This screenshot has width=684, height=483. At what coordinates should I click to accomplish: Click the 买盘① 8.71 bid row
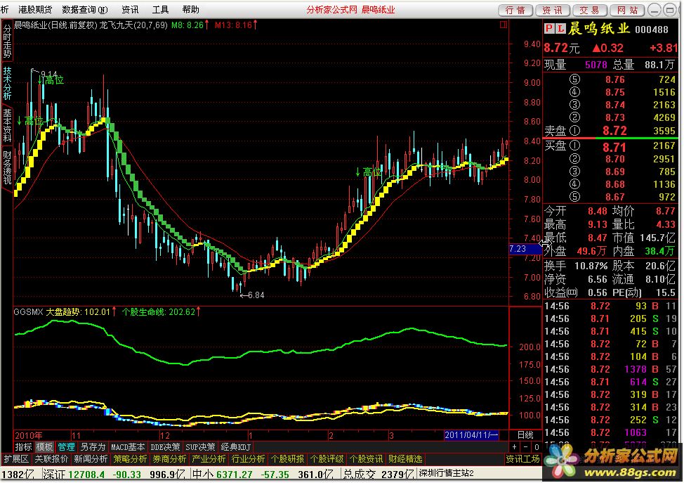point(610,146)
